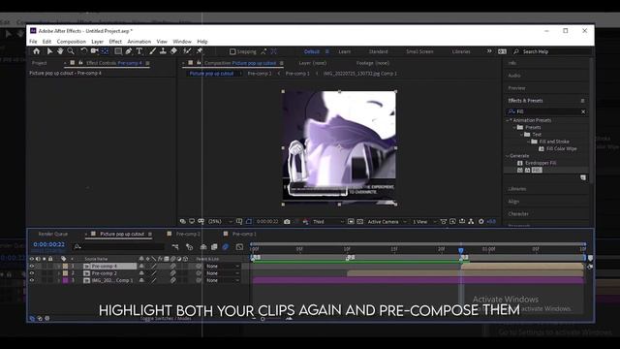Screen dimensions: 620x349
Task: Open the Effect menu
Action: tap(115, 42)
